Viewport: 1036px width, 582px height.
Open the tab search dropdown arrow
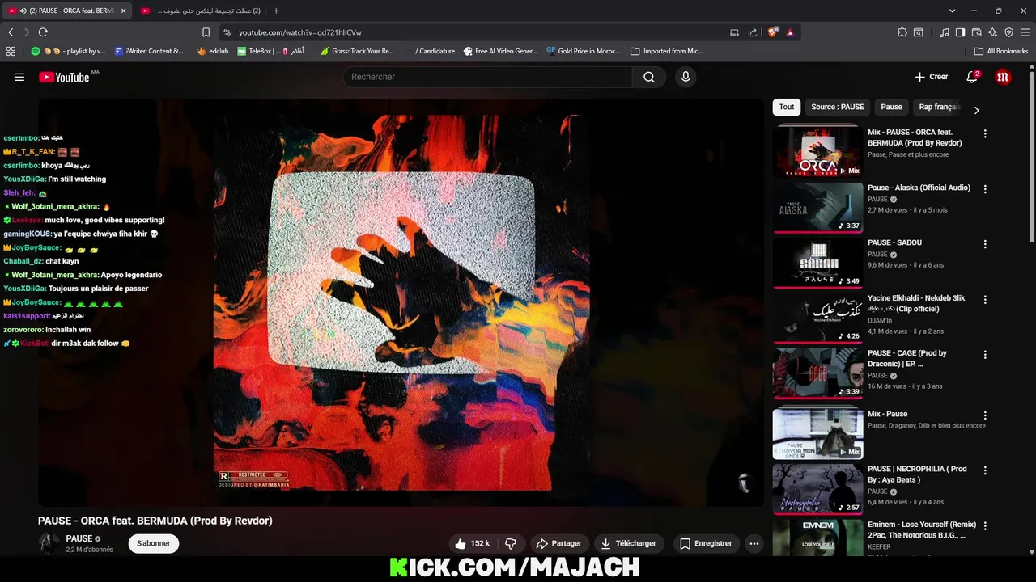pyautogui.click(x=952, y=11)
